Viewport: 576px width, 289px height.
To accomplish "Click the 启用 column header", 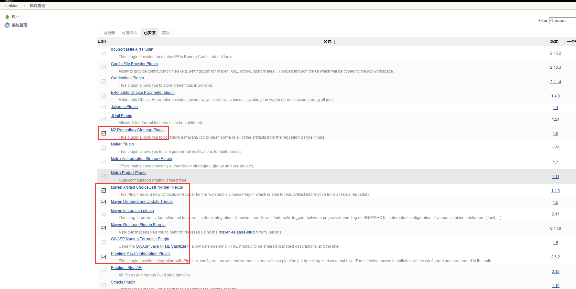I will (102, 42).
